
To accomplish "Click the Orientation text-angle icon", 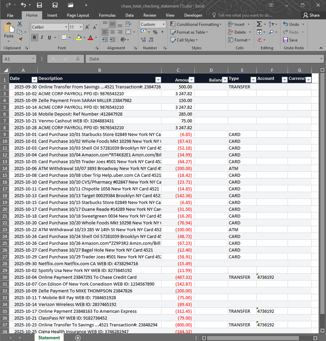I will pos(123,40).
